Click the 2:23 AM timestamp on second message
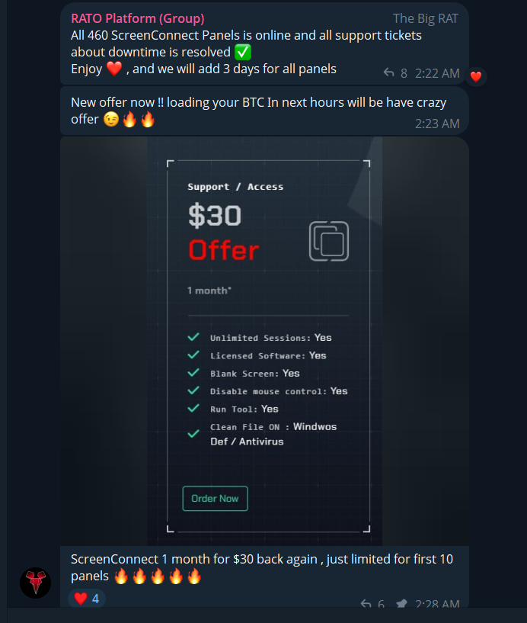Screen dimensions: 527x623 [437, 124]
